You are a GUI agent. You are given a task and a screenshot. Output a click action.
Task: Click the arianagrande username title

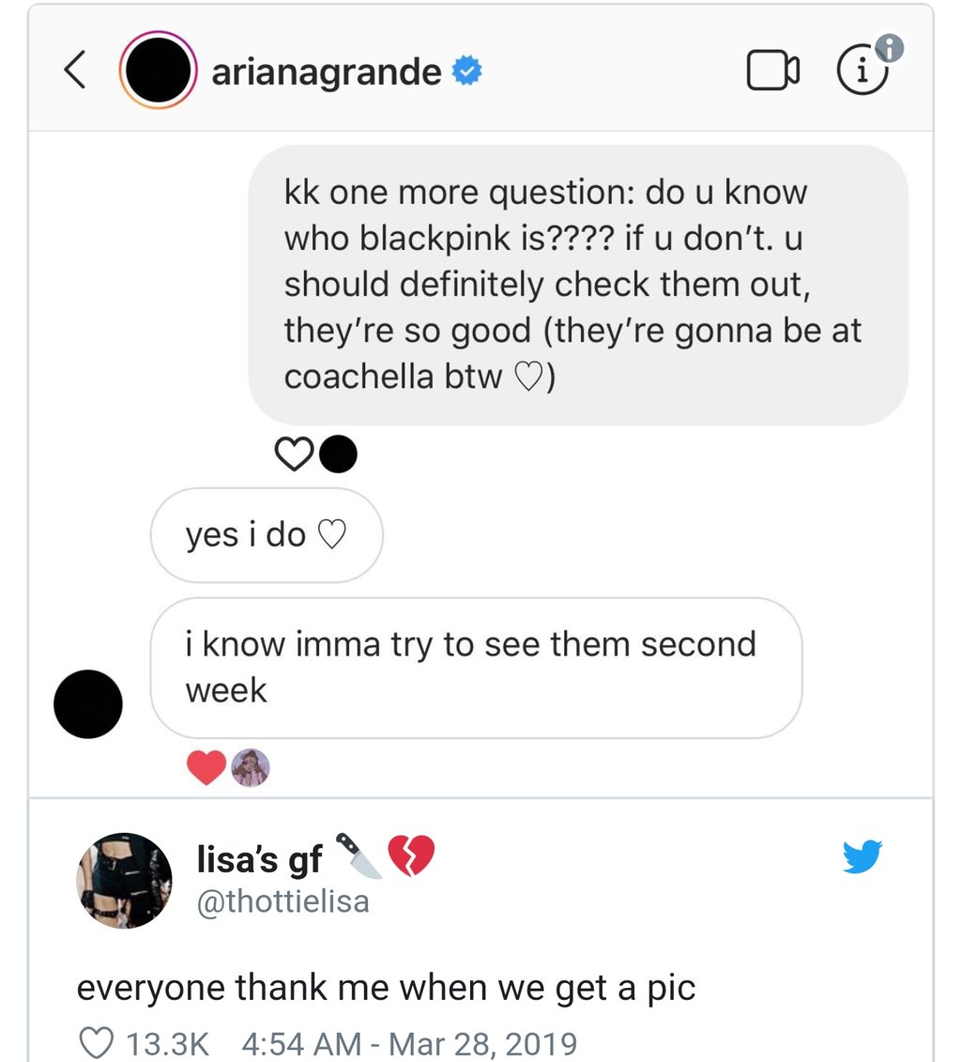coord(327,72)
